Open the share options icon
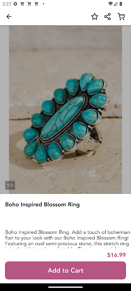The width and height of the screenshot is (131, 291). coord(107,17)
